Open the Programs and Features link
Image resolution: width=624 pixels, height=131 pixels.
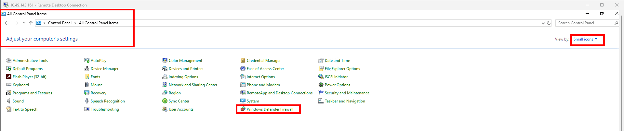tap(32, 93)
